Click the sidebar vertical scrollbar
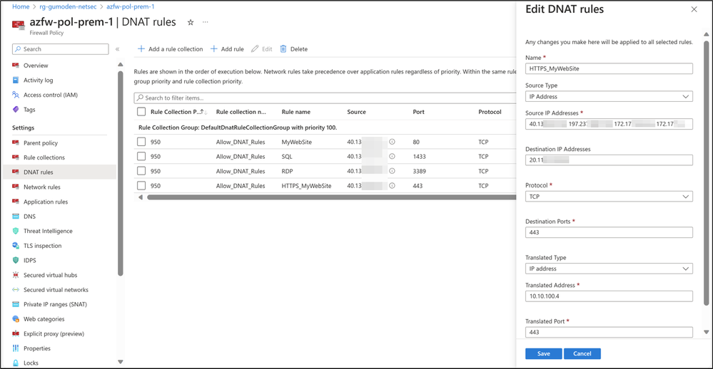Viewport: 713px width, 369px height. click(x=121, y=172)
